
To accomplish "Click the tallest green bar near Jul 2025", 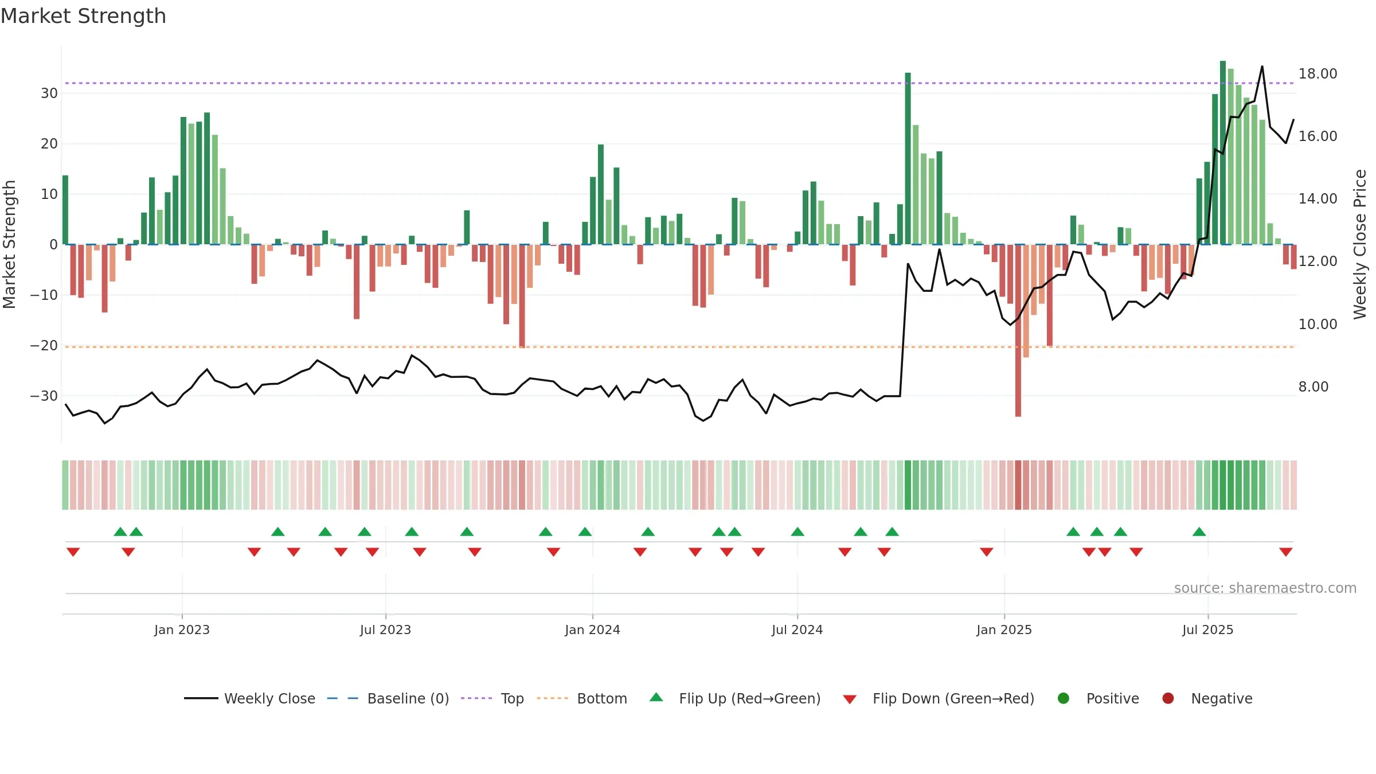I will [1223, 153].
